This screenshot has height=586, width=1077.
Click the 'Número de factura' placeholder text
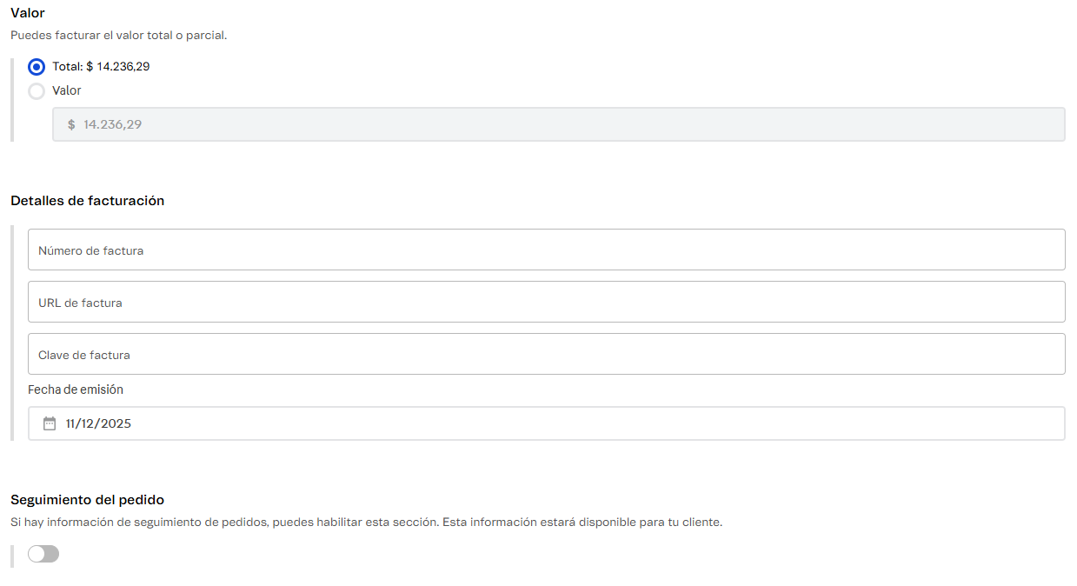(x=91, y=250)
